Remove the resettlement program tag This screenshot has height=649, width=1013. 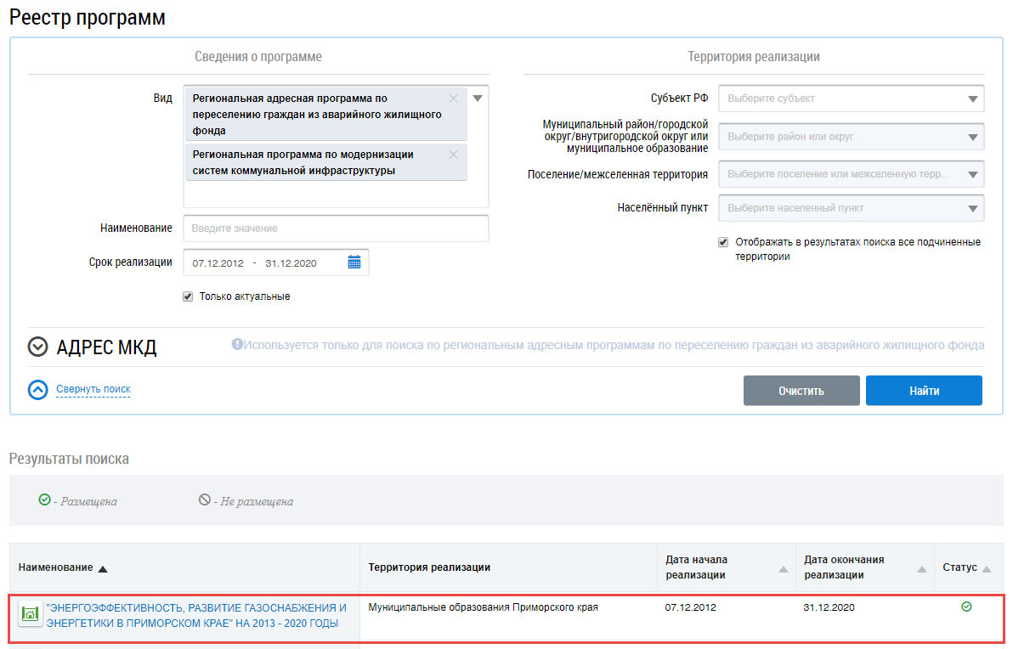(453, 99)
